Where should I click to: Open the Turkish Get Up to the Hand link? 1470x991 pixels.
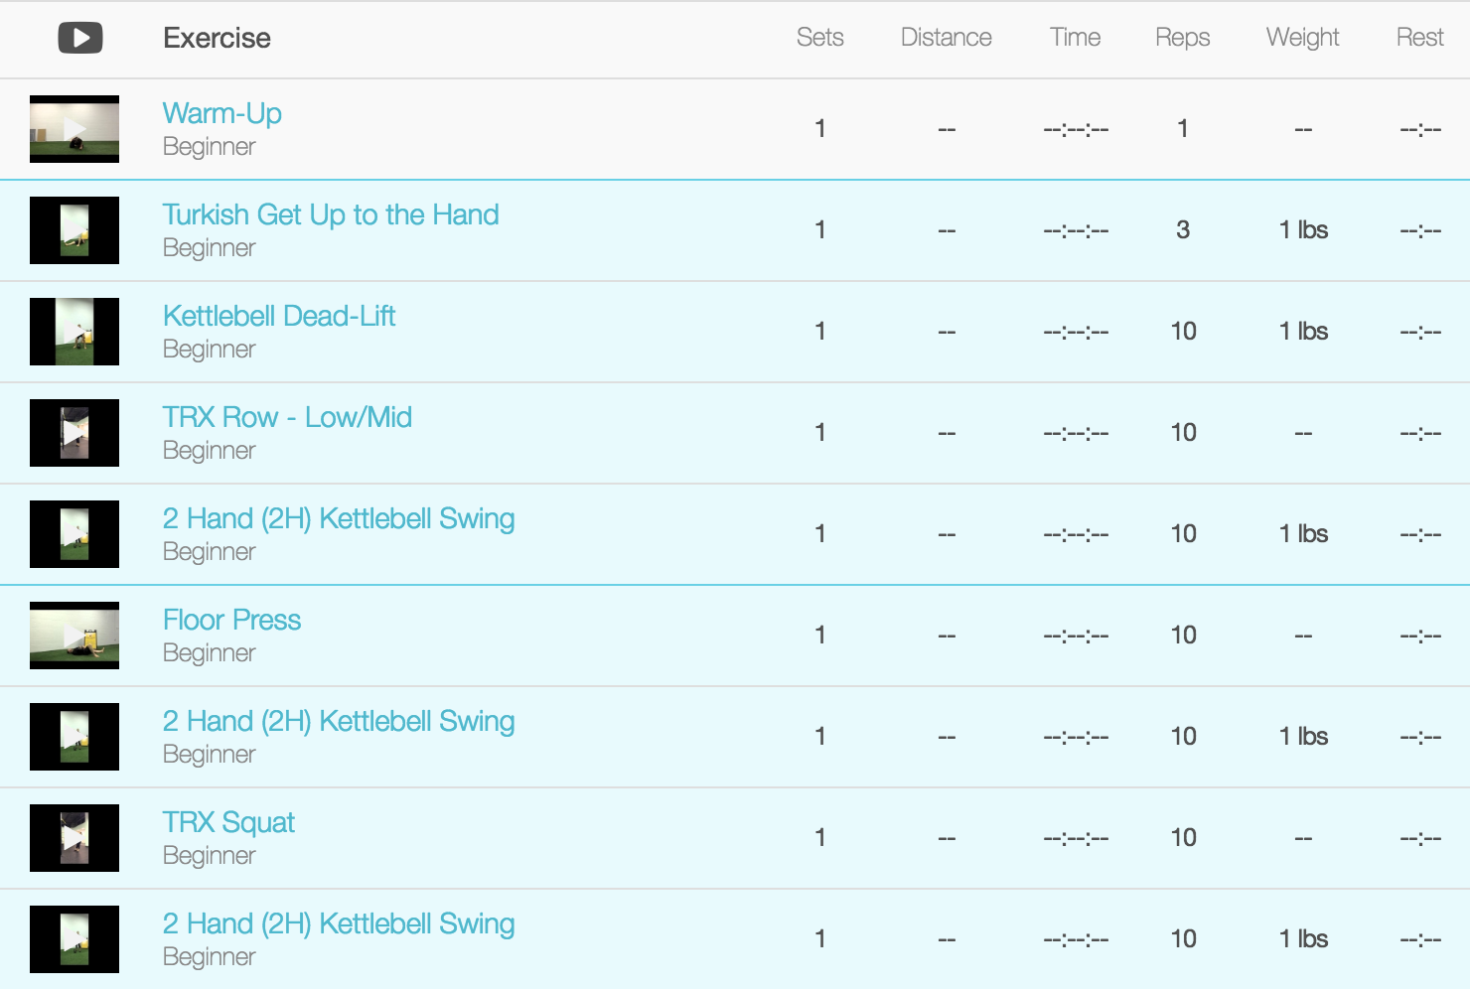tap(331, 214)
